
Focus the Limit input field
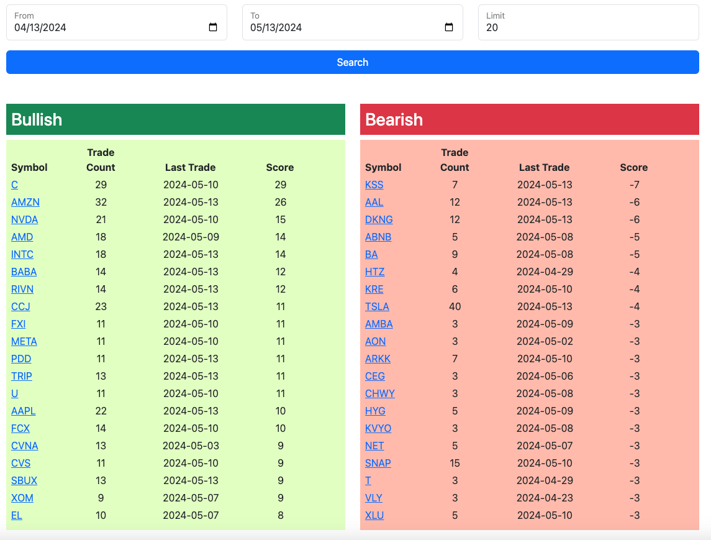(x=589, y=23)
